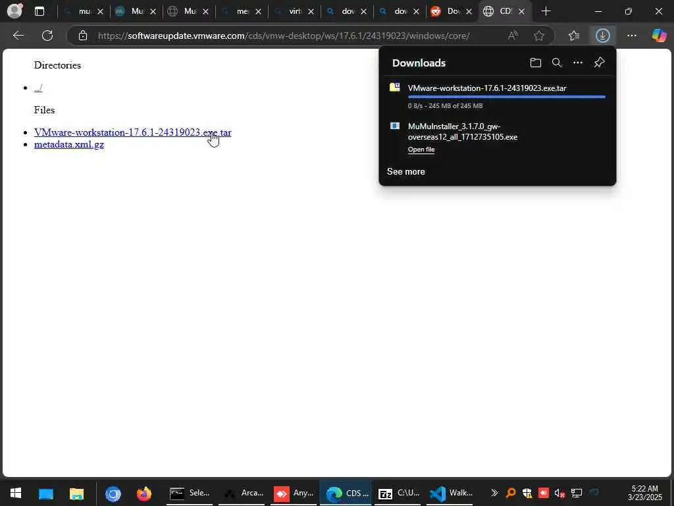This screenshot has width=674, height=506.
Task: Switch to the 'Sele...' console window
Action: click(189, 493)
